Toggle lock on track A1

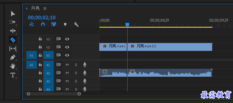point(40,65)
